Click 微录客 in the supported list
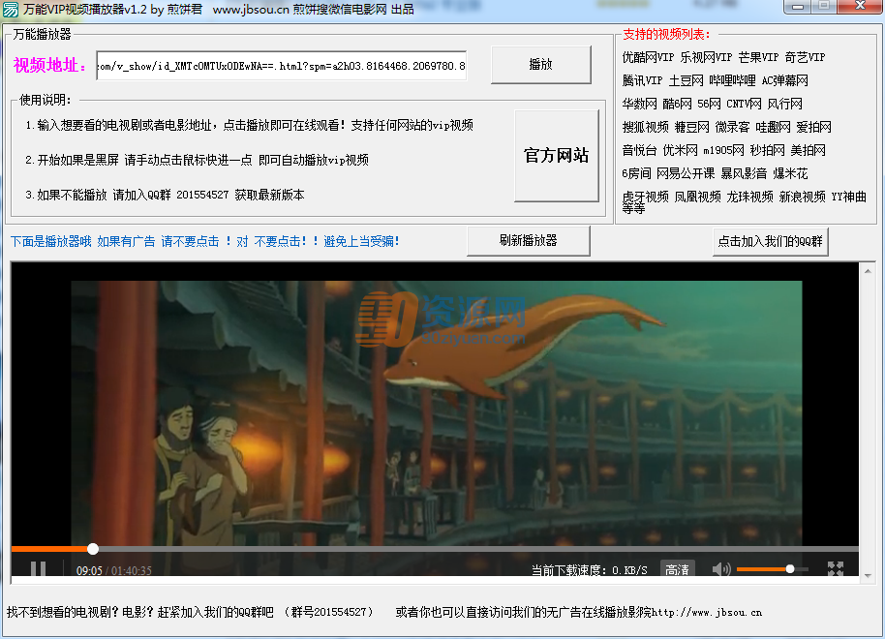 [733, 127]
